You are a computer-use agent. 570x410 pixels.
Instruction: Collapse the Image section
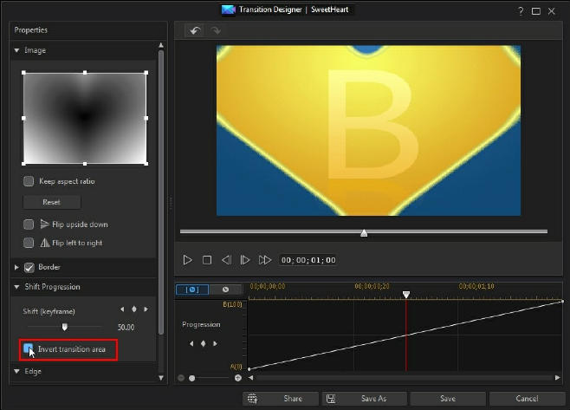tap(16, 50)
